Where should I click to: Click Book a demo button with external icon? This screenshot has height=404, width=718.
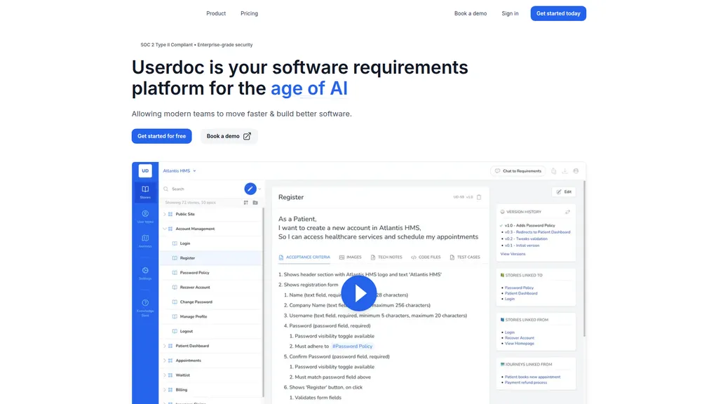(x=229, y=136)
